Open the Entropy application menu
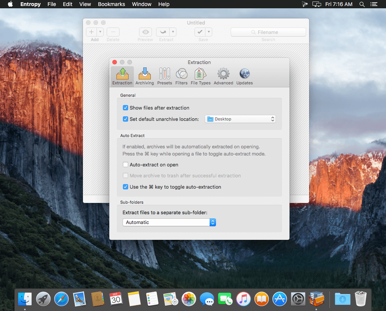The image size is (386, 311). point(31,4)
